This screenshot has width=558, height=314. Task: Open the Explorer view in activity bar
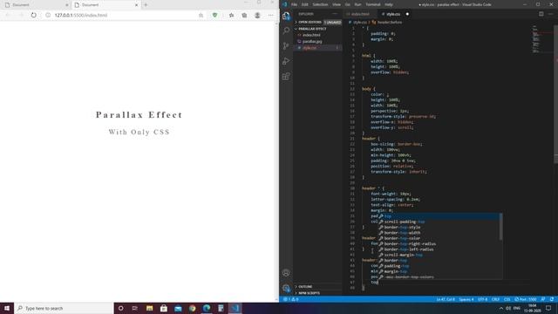[286, 16]
